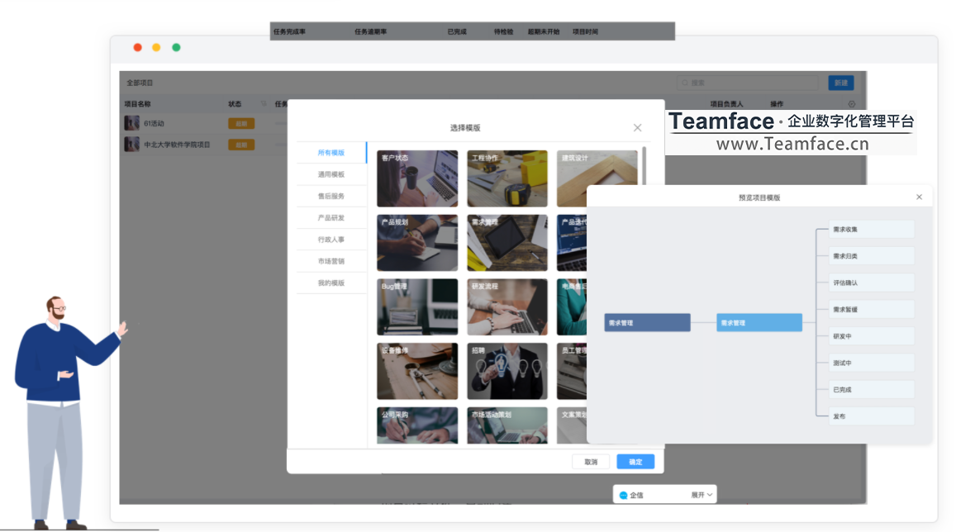This screenshot has height=532, width=975.
Task: Choose the 员工管理 template thumbnail
Action: [x=572, y=371]
